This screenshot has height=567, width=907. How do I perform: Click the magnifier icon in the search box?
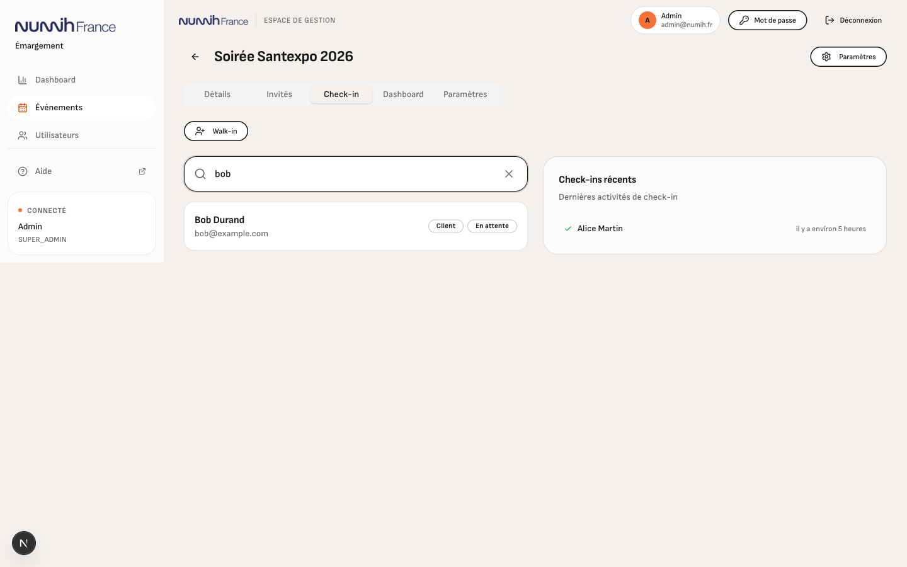[x=200, y=174]
